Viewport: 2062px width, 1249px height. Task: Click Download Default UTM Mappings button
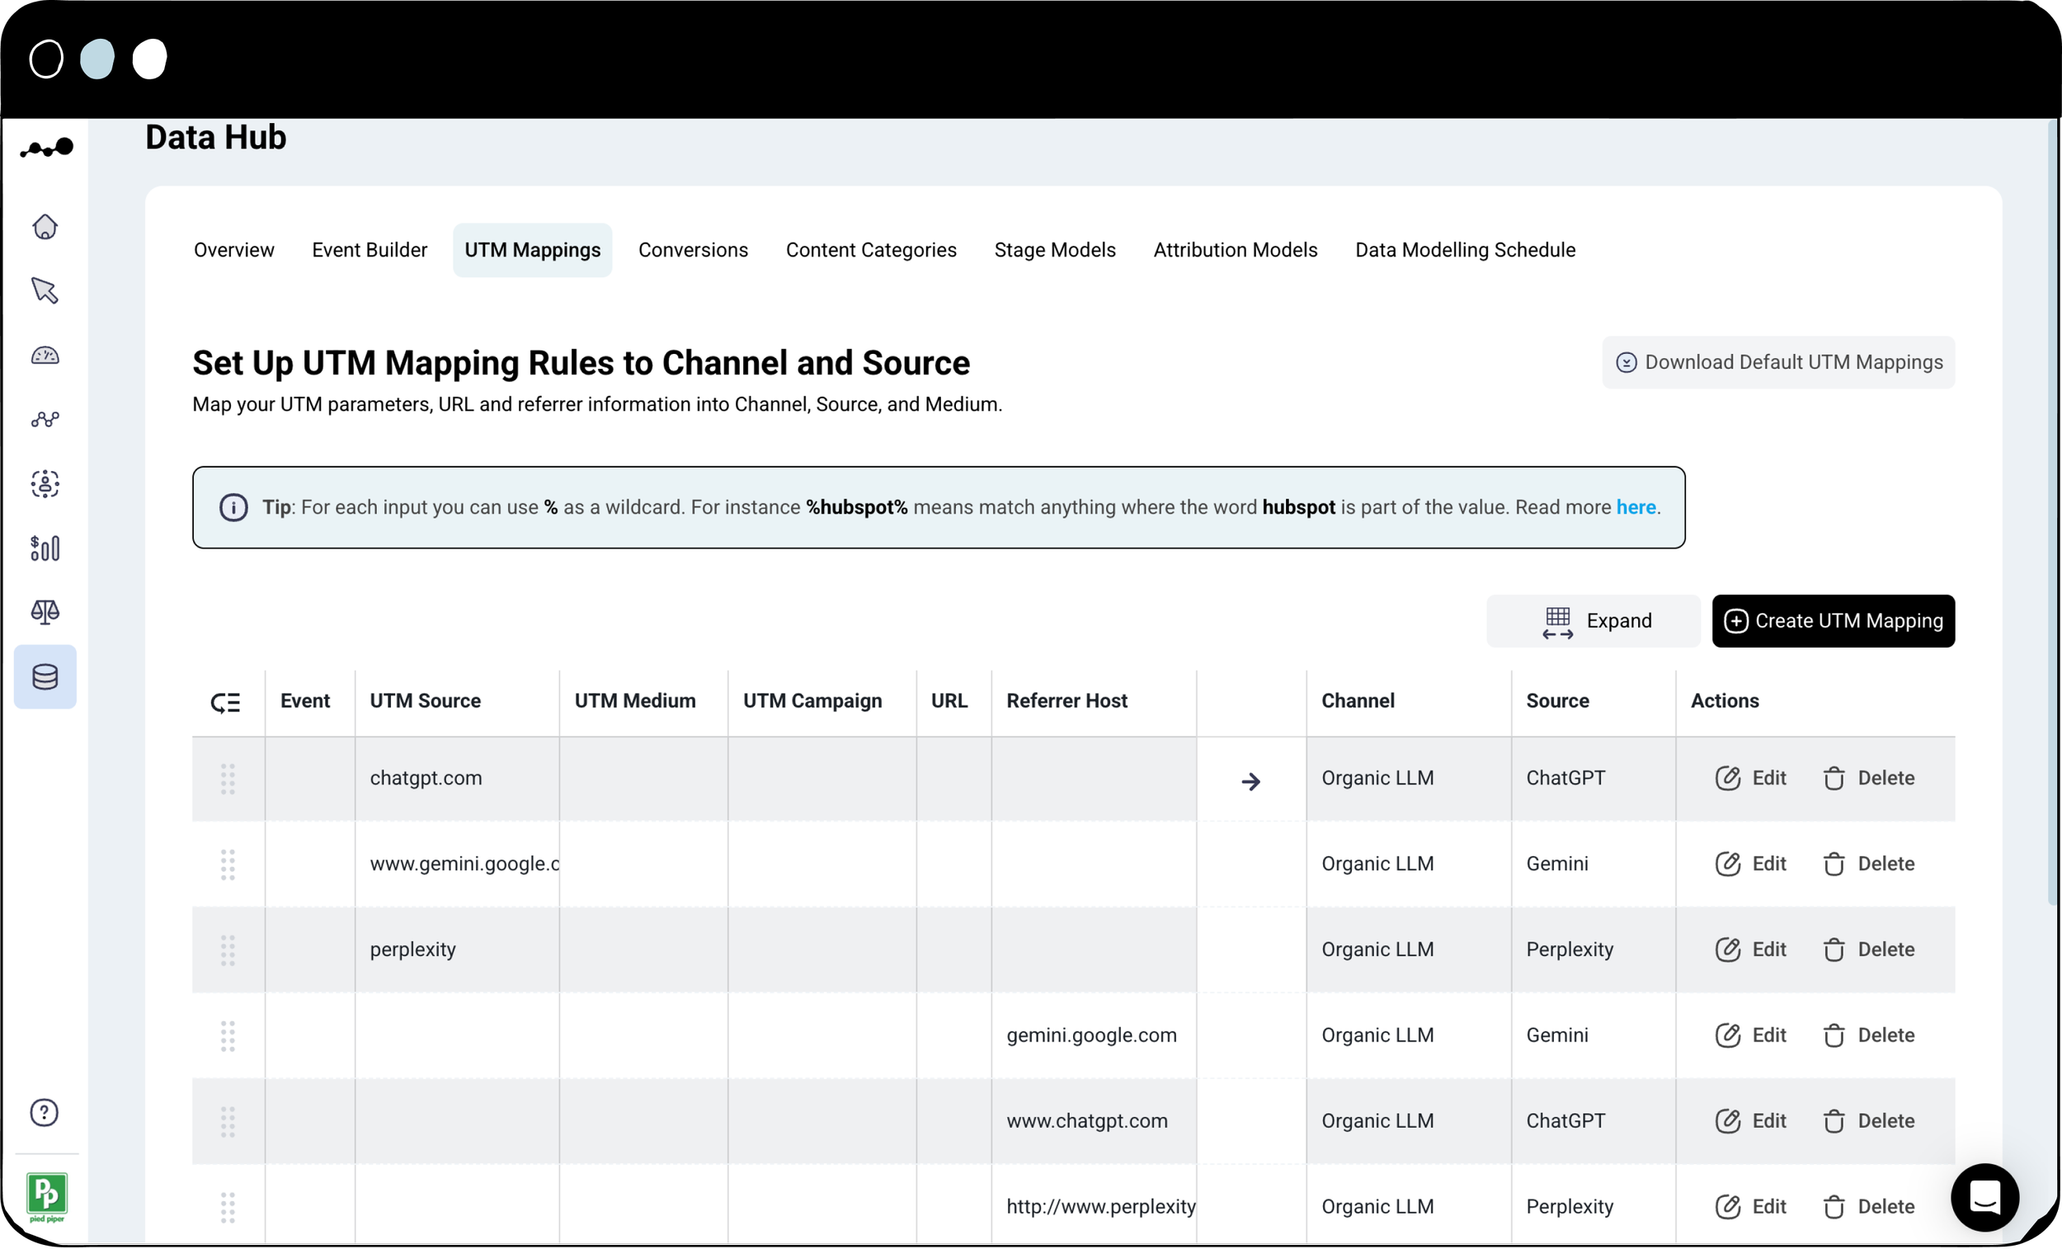pos(1779,362)
